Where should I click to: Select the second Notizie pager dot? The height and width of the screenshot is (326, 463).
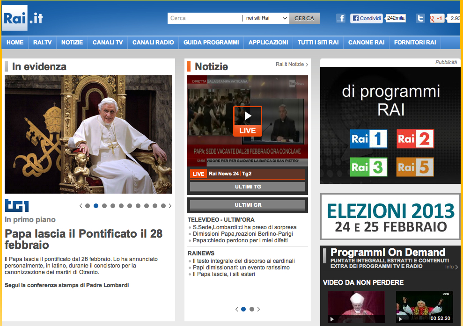251,309
